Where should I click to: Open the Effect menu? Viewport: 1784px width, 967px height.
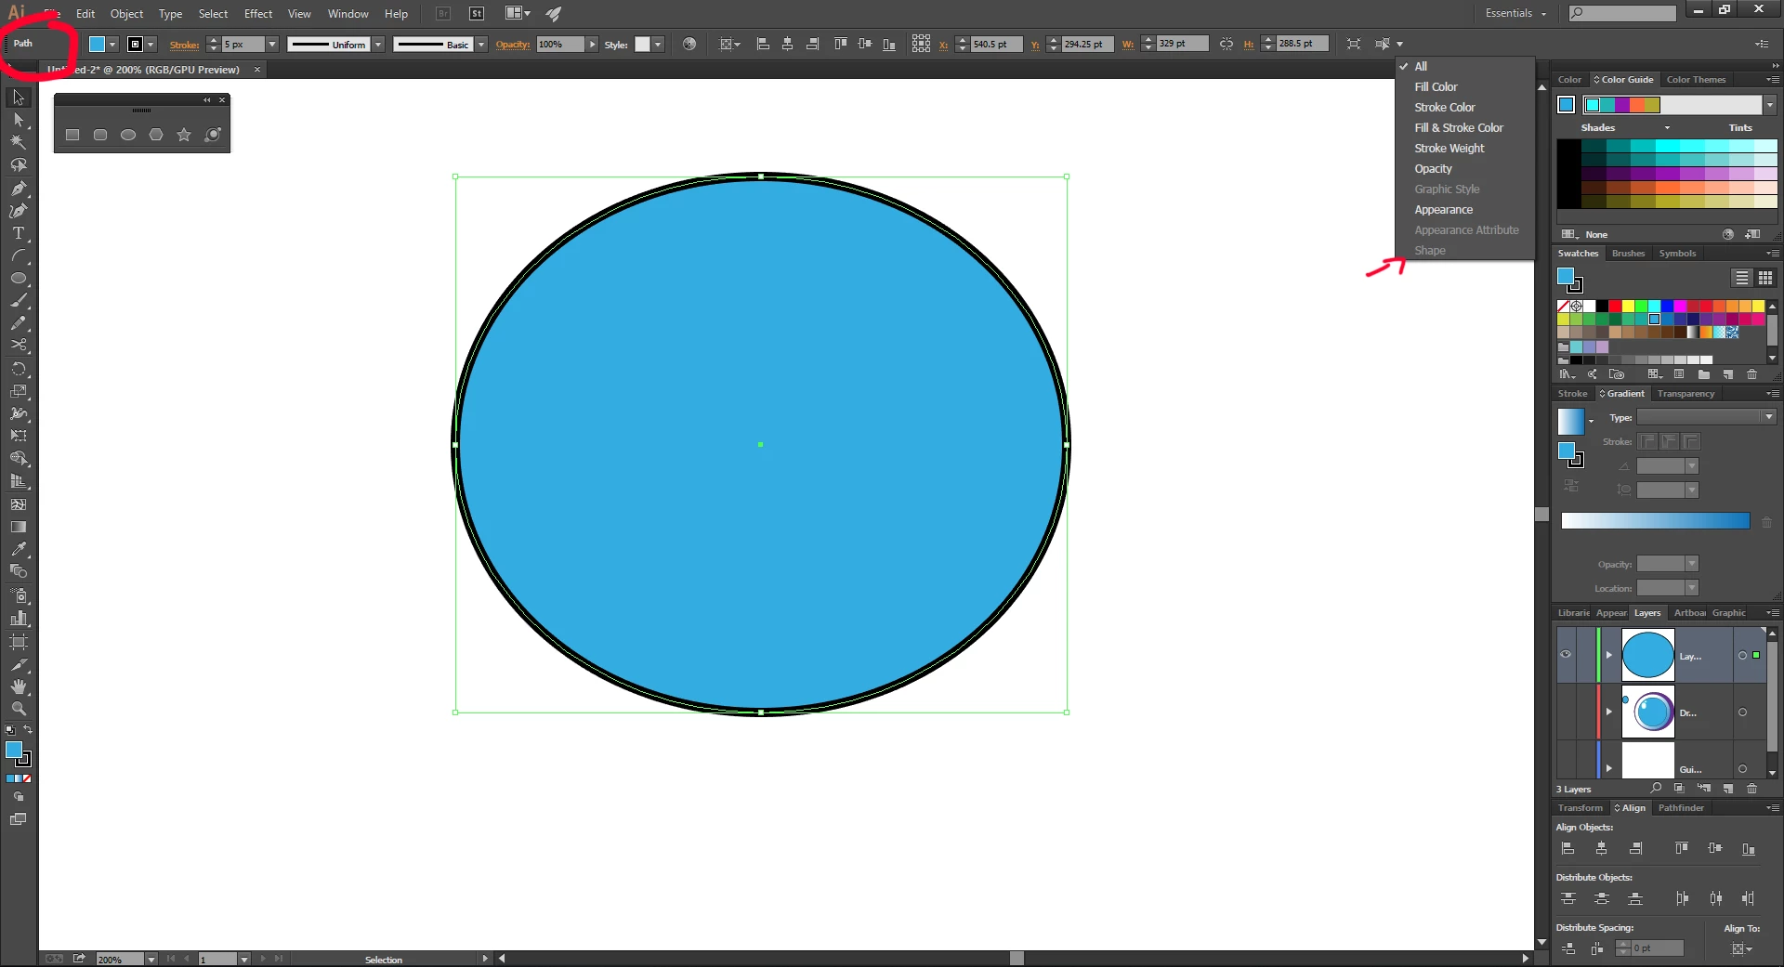pyautogui.click(x=258, y=14)
